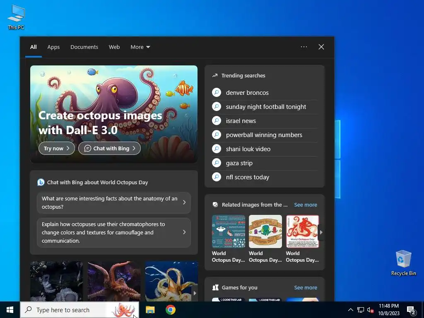Screen dimensions: 424x318
Task: Click See more for Related images
Action: (x=306, y=205)
